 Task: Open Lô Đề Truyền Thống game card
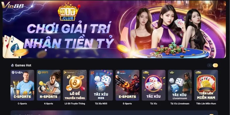point(75,85)
